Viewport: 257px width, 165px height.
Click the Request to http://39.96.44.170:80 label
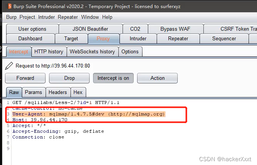click(x=53, y=66)
